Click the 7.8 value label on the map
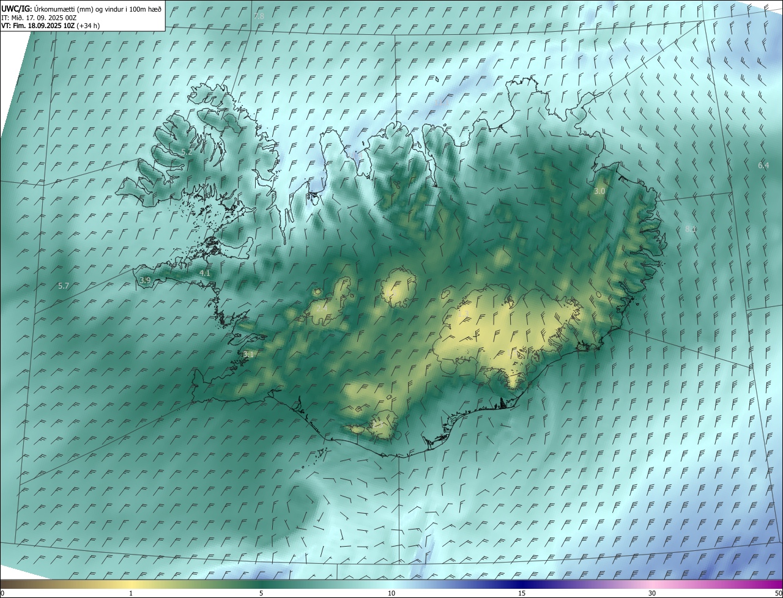The width and height of the screenshot is (783, 598). 259,16
